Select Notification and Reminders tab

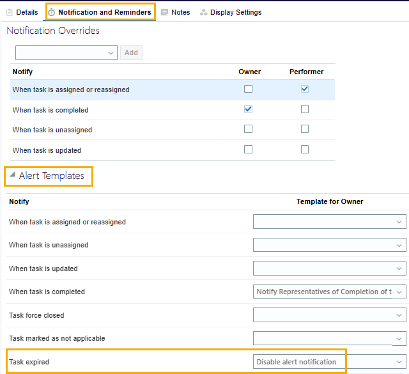pyautogui.click(x=100, y=12)
